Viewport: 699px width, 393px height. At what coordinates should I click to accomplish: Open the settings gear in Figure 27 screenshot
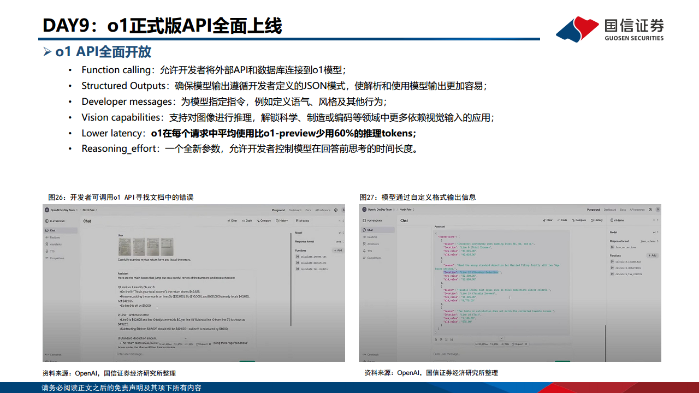coord(650,210)
